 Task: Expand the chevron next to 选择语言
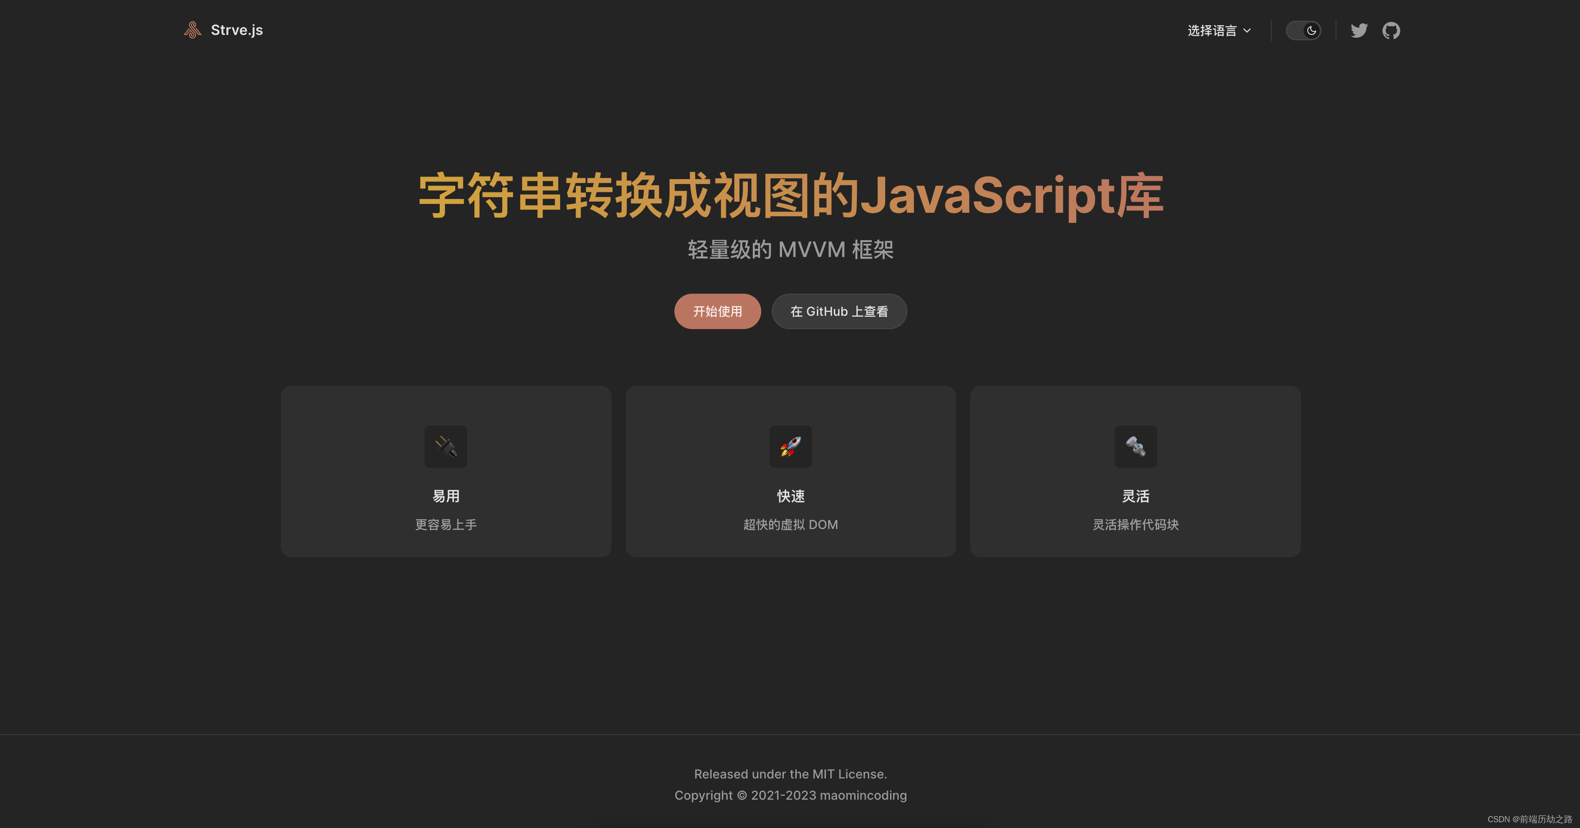coord(1247,30)
